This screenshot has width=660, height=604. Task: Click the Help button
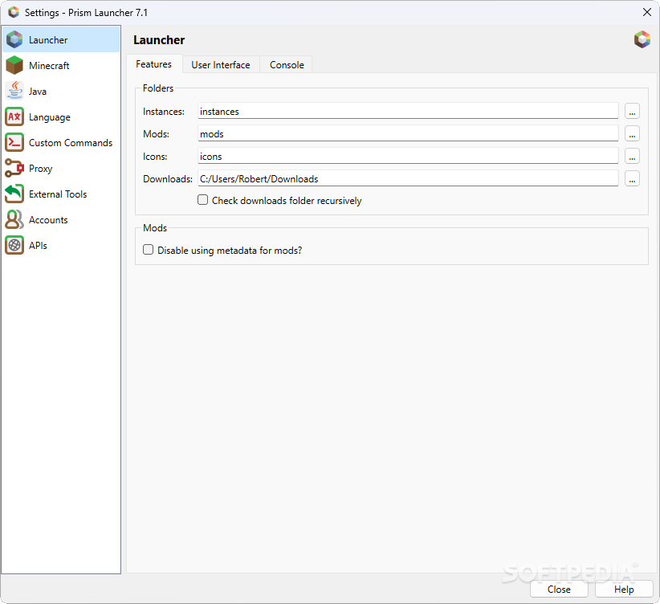tap(624, 590)
